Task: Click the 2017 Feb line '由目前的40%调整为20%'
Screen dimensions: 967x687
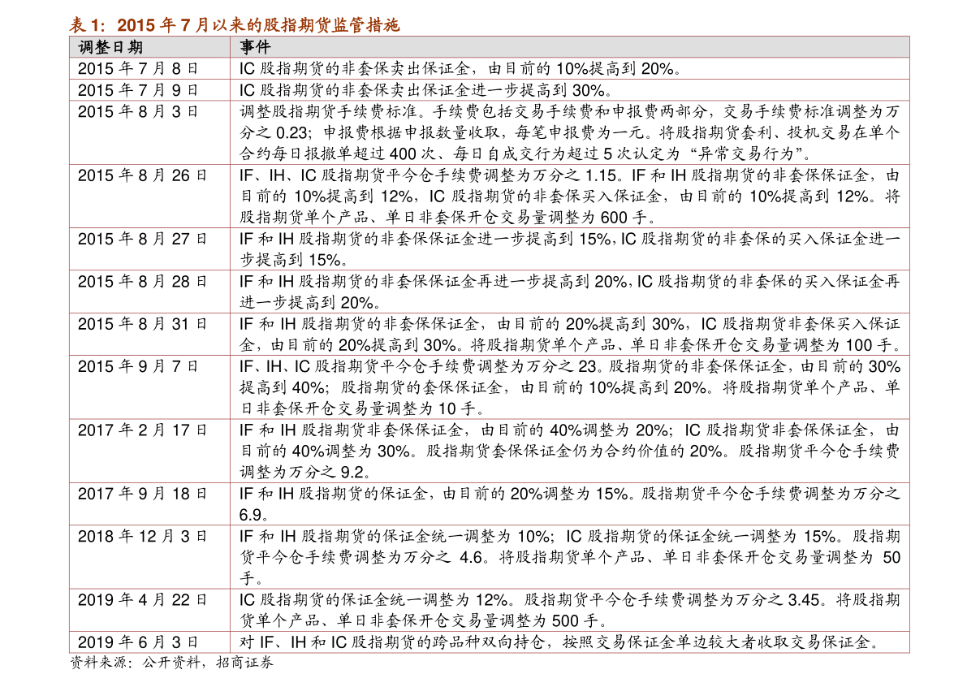Action: (569, 430)
